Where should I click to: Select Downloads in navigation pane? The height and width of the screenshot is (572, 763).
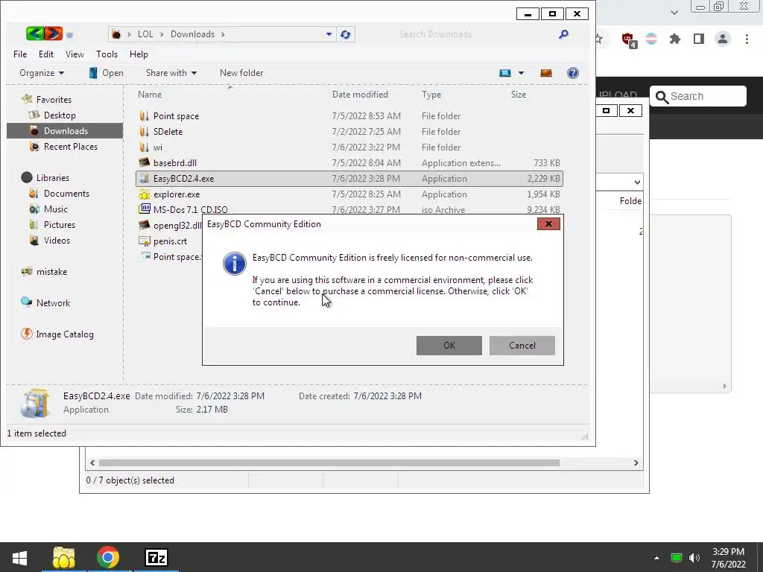tap(66, 131)
